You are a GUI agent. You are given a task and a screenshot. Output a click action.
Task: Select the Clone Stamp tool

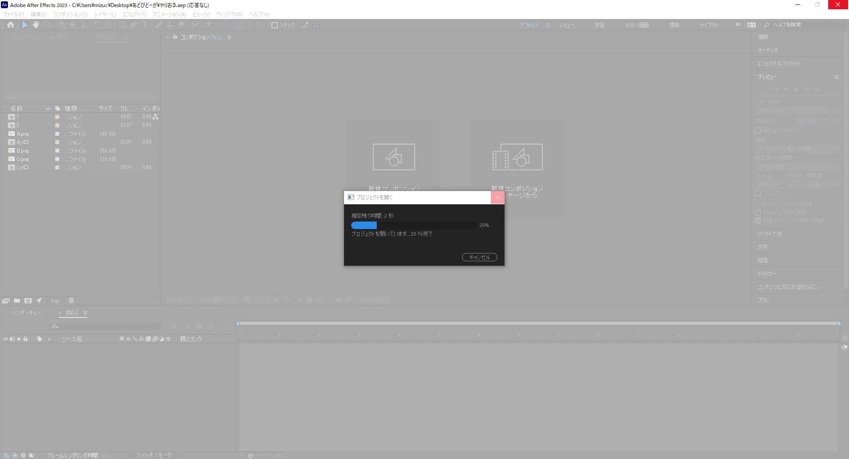(170, 25)
